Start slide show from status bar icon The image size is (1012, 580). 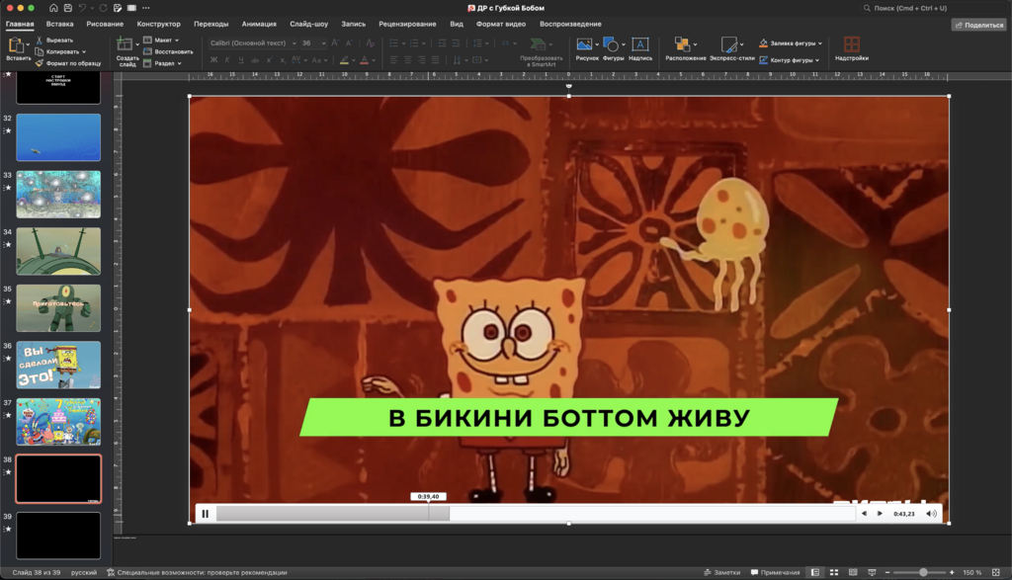point(872,572)
